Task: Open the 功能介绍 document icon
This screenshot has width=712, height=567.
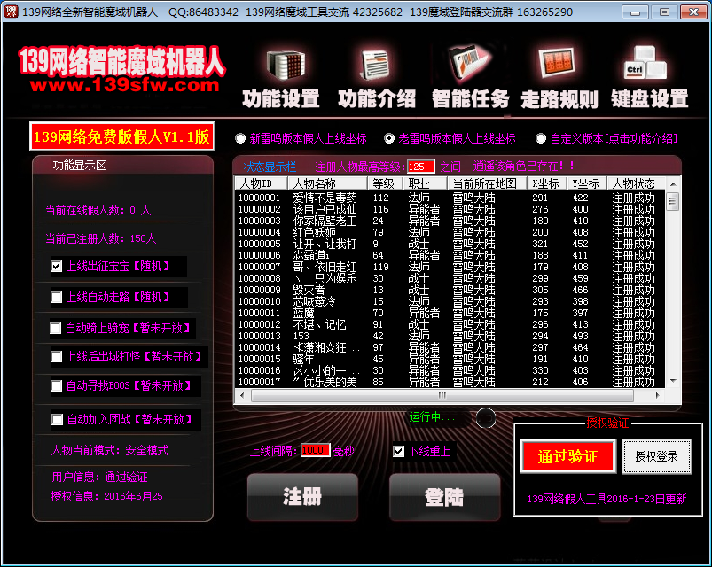Action: point(375,65)
